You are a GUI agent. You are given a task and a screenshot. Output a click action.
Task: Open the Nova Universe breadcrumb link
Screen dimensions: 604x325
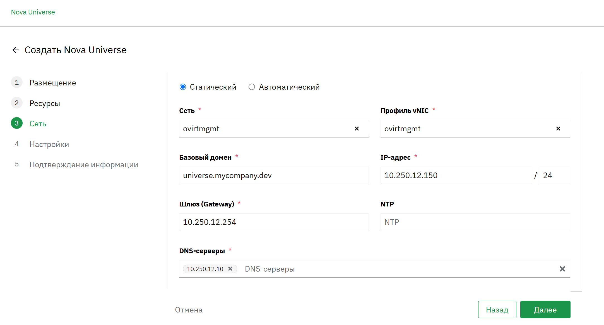tap(33, 12)
